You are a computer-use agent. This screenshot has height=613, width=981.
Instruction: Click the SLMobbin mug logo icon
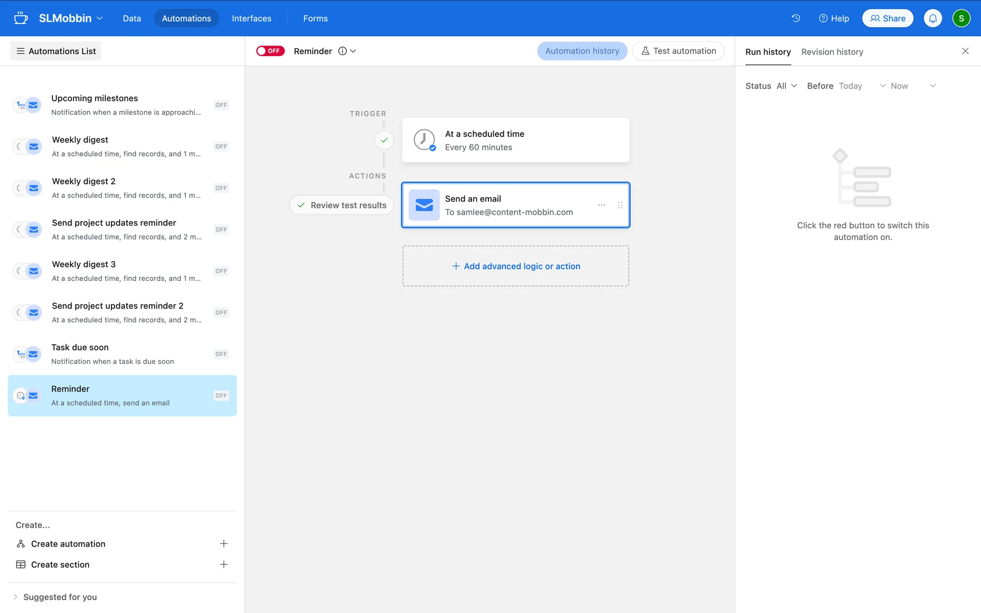click(21, 18)
